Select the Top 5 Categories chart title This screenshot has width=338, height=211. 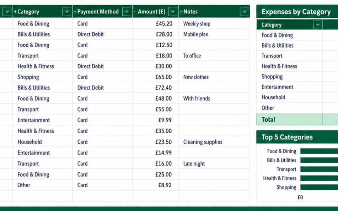pyautogui.click(x=287, y=137)
